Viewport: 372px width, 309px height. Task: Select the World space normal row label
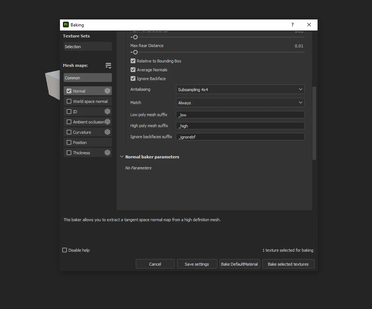[90, 101]
